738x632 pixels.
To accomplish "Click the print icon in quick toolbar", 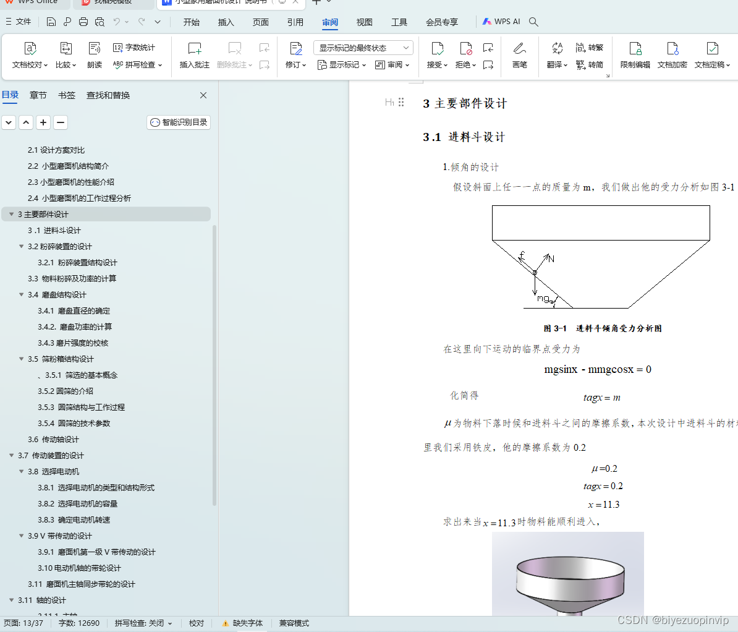I will pyautogui.click(x=83, y=22).
